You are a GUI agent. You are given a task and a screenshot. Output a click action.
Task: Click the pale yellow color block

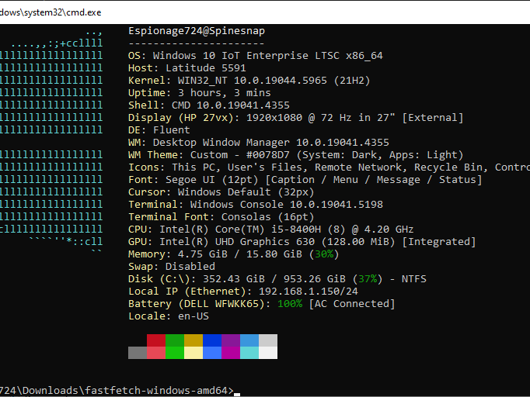point(194,353)
